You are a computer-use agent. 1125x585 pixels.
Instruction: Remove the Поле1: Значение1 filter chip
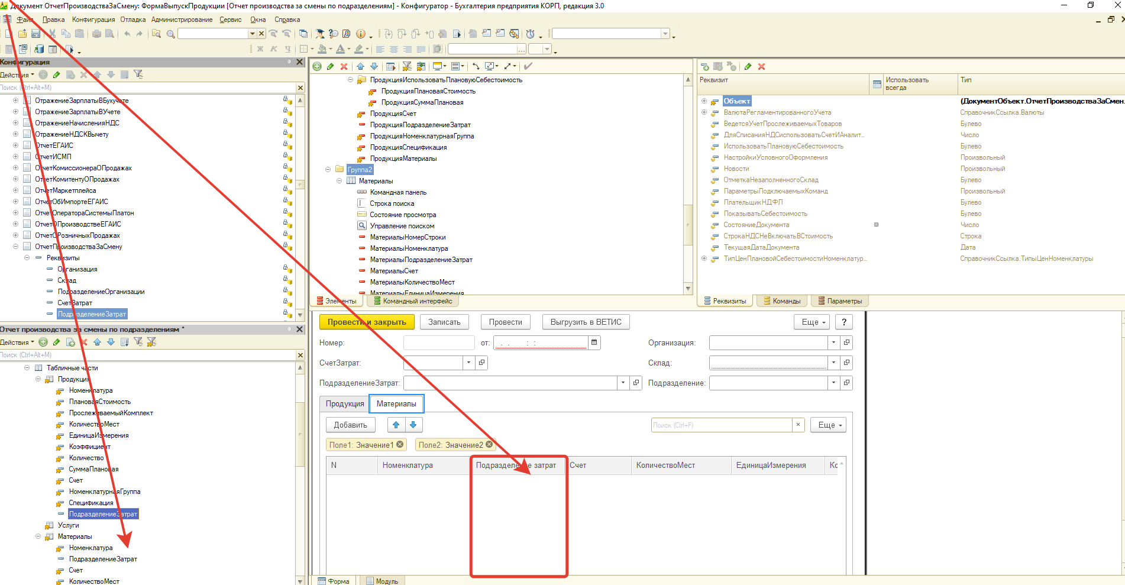point(400,445)
